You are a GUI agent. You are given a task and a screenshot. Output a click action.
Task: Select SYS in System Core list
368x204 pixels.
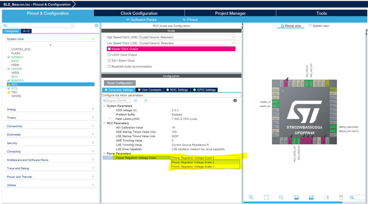point(14,88)
